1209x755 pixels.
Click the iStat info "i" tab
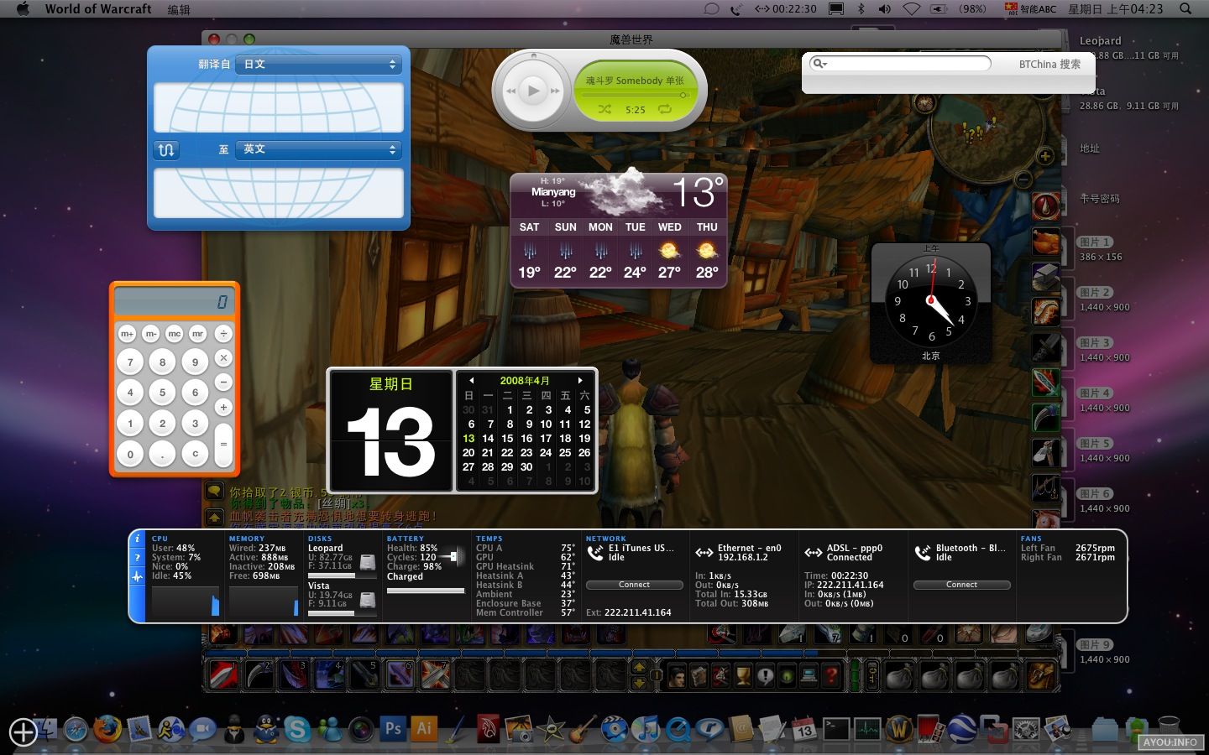(x=138, y=539)
